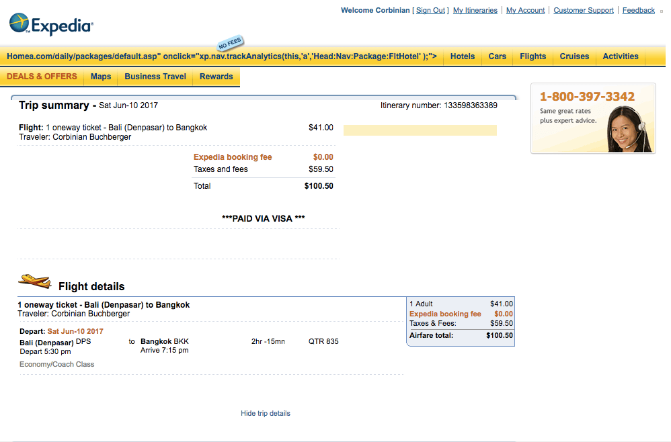This screenshot has height=442, width=671.
Task: Open the Rewards menu item
Action: pos(216,77)
